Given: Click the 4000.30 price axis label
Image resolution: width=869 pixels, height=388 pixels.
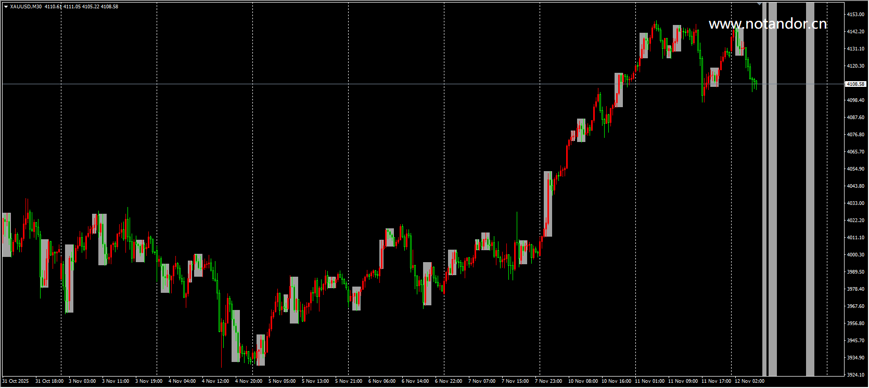Looking at the screenshot, I should tap(855, 255).
